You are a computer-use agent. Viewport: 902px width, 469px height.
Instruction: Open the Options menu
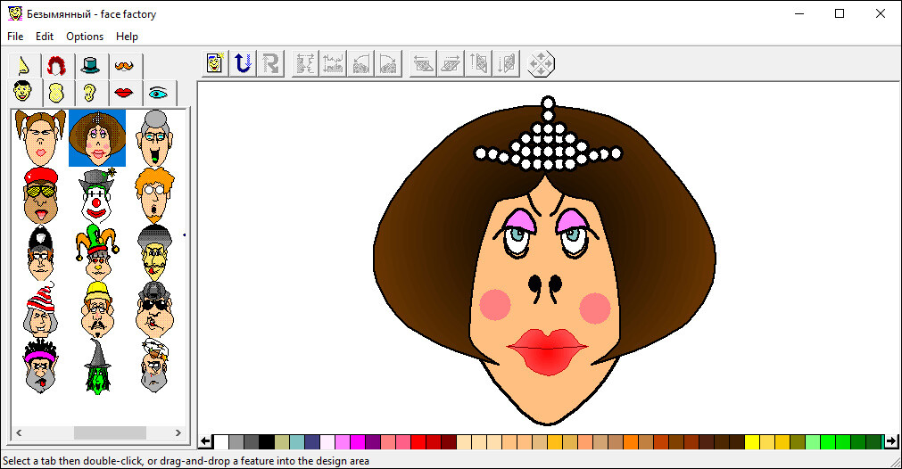pyautogui.click(x=85, y=37)
